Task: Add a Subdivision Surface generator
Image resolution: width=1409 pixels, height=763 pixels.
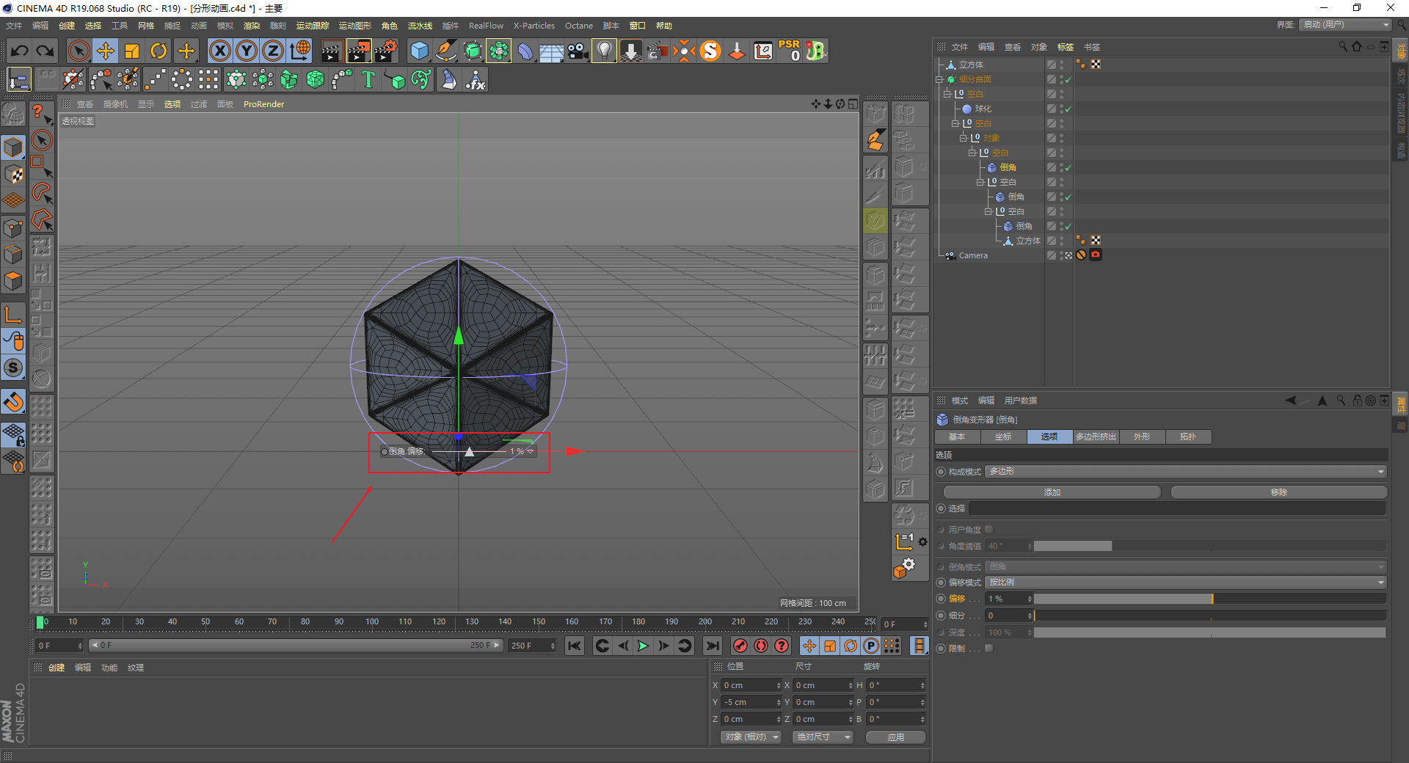Action: [473, 51]
